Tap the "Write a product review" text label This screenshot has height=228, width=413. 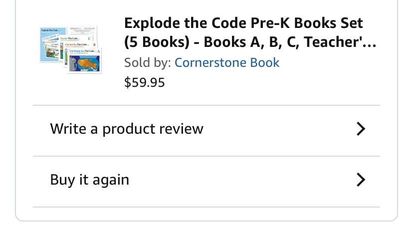click(127, 129)
